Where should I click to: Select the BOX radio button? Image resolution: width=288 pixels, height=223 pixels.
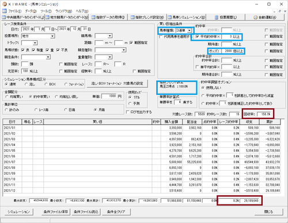[46, 84]
